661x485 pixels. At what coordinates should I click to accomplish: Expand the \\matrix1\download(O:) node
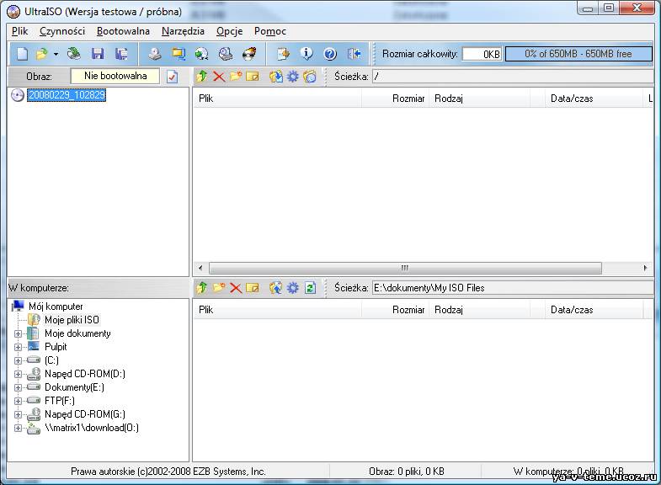click(18, 428)
